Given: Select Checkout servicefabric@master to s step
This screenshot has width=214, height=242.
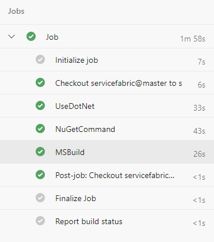Looking at the screenshot, I should [107, 83].
